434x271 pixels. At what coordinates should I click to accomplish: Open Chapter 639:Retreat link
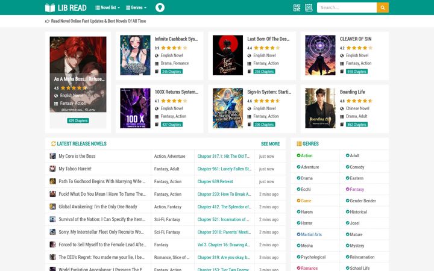click(x=215, y=182)
